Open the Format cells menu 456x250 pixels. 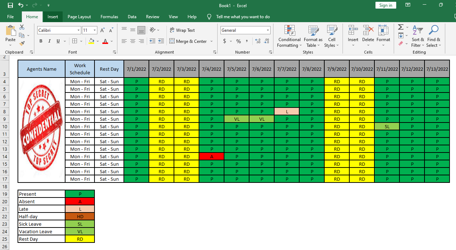(x=383, y=36)
